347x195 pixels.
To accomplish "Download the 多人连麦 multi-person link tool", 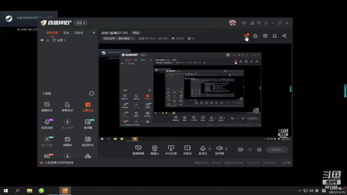I will 67,124.
